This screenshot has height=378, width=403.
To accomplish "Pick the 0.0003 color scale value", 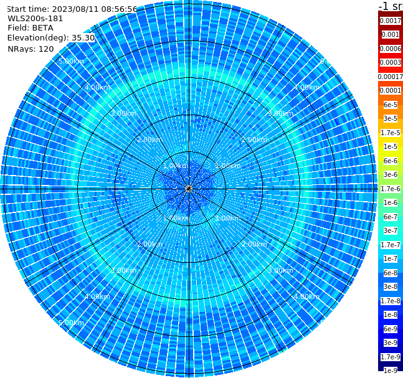I will point(391,62).
